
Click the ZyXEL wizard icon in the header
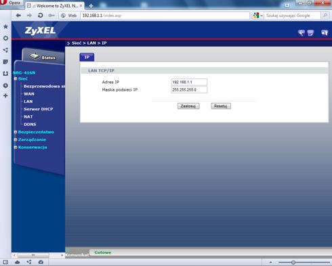302,33
